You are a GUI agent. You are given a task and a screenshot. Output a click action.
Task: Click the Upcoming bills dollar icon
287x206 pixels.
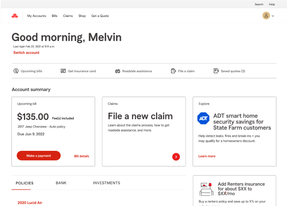click(16, 71)
